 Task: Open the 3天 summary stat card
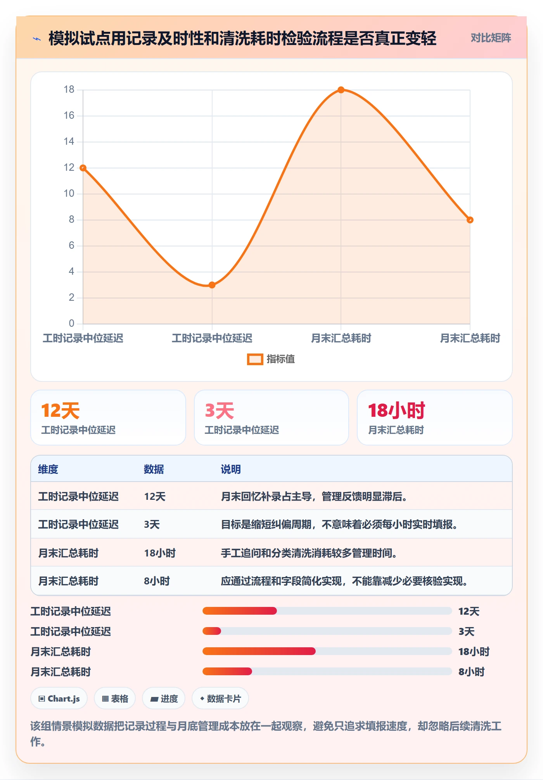[x=271, y=418]
